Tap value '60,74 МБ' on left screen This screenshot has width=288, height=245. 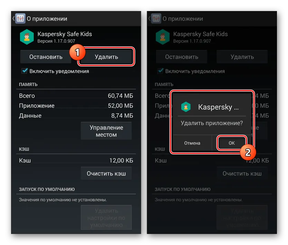tap(120, 96)
